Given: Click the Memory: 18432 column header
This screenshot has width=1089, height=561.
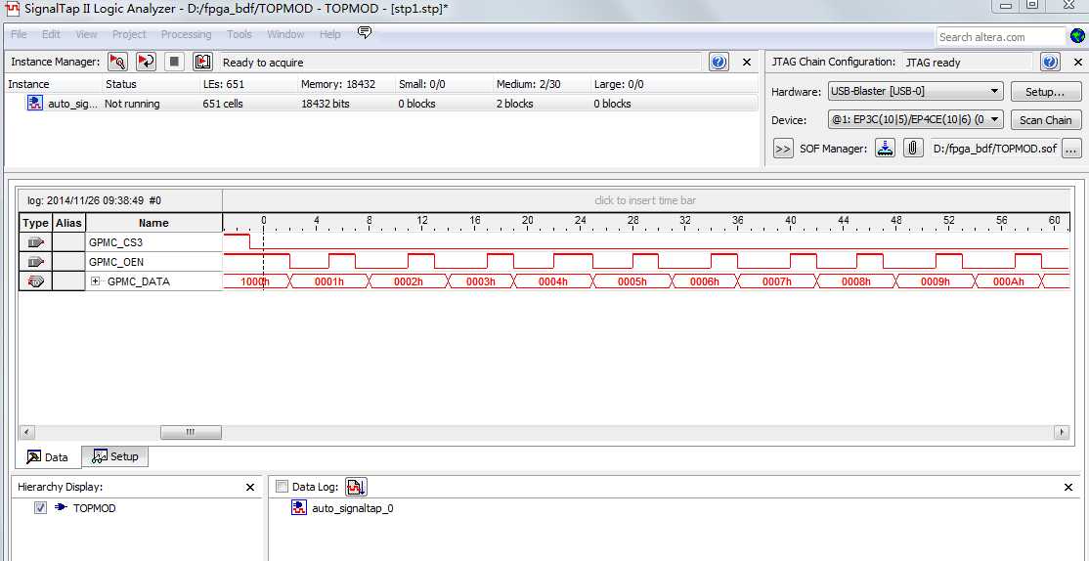Looking at the screenshot, I should pos(338,84).
